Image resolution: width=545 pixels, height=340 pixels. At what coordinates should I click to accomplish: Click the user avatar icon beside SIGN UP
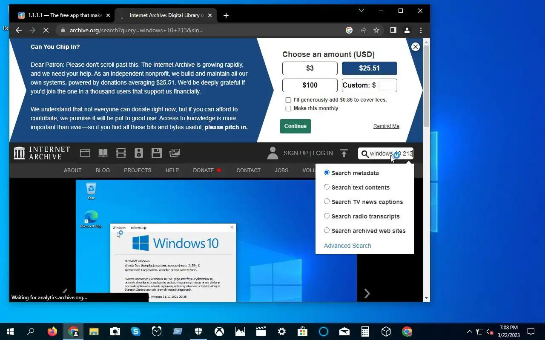[x=272, y=153]
